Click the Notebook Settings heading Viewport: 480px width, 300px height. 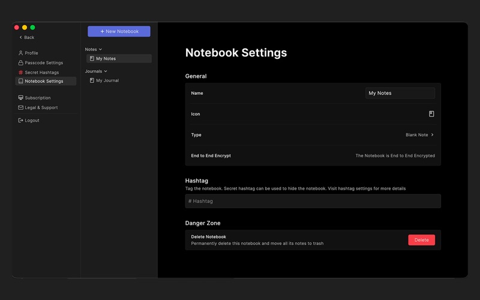tap(236, 53)
